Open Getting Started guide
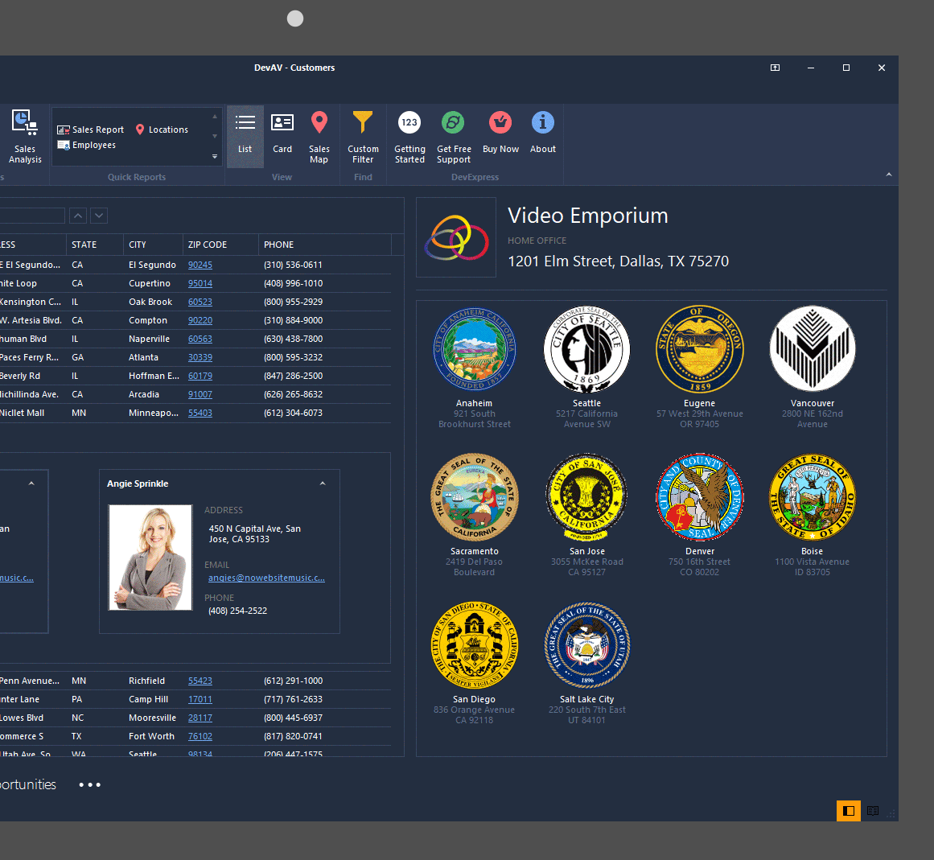The height and width of the screenshot is (860, 934). [x=409, y=137]
